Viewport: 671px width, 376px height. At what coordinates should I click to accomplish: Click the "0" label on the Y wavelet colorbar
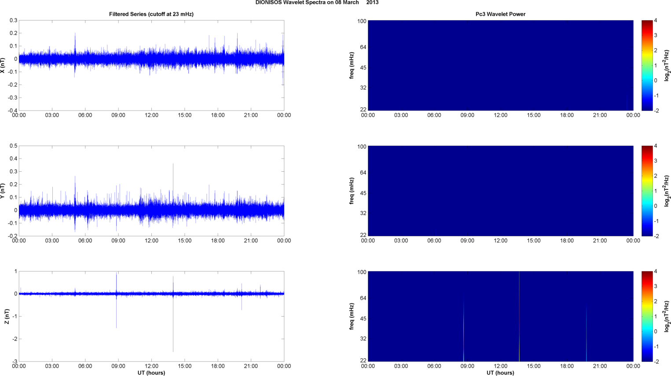(x=656, y=206)
